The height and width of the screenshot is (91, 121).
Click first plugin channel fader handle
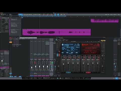pyautogui.click(x=64, y=64)
